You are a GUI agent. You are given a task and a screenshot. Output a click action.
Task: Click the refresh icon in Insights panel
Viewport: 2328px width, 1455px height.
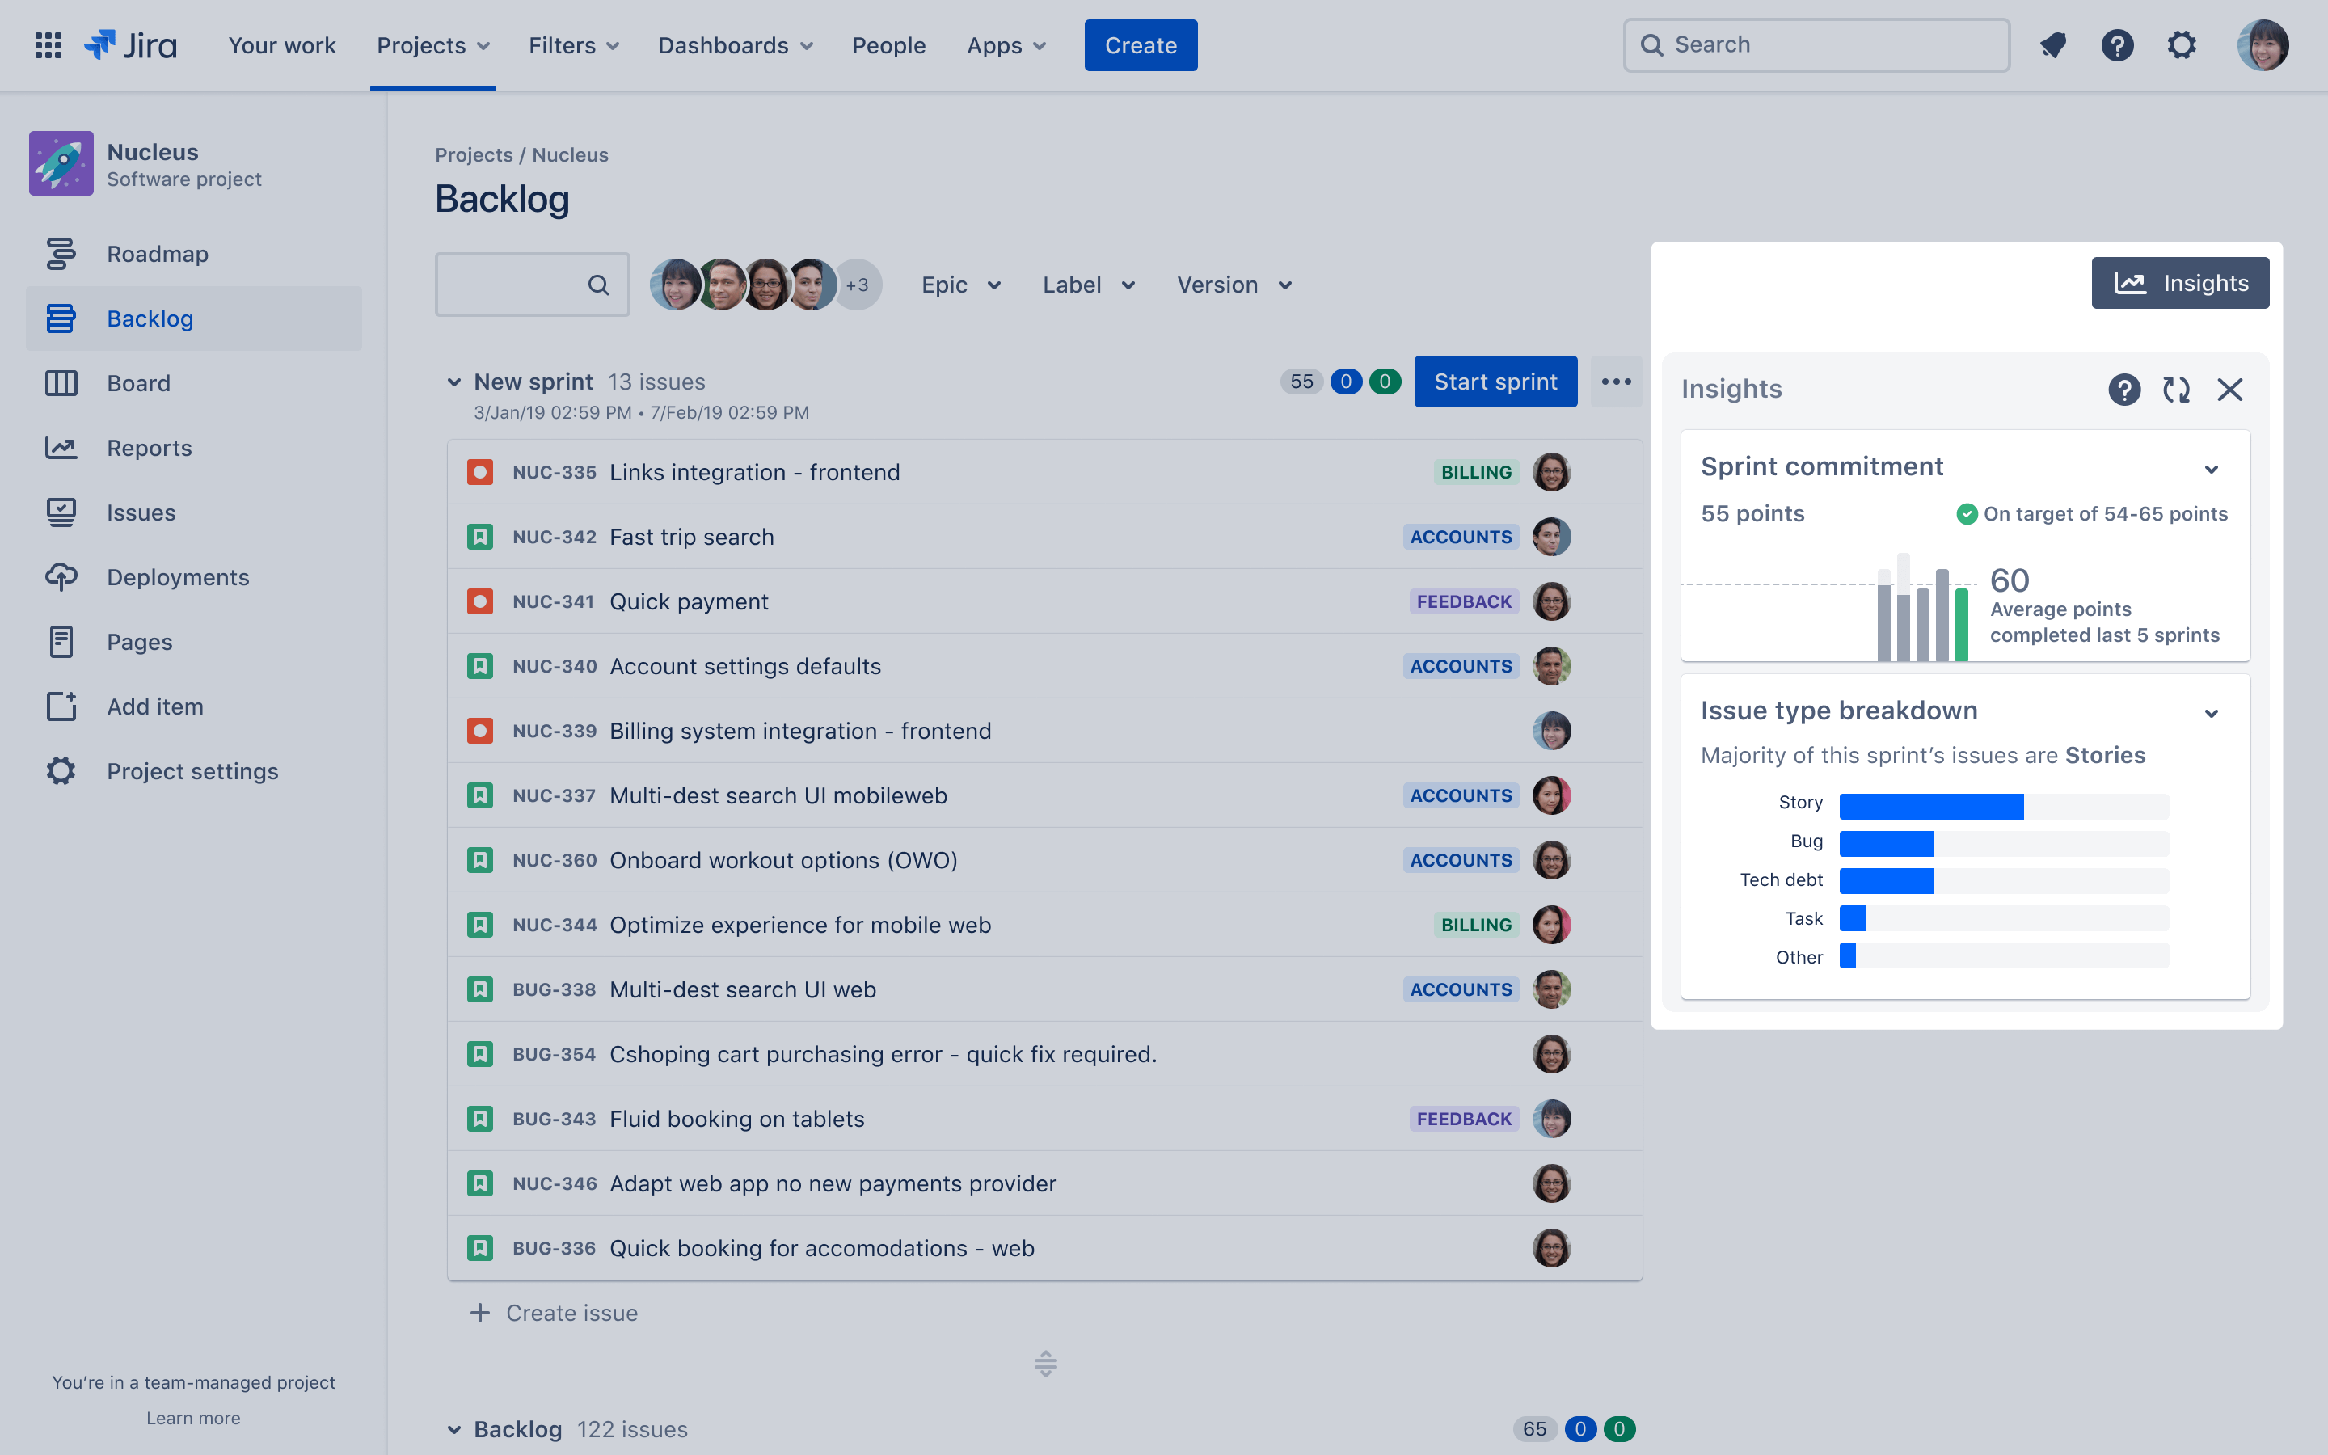2177,387
